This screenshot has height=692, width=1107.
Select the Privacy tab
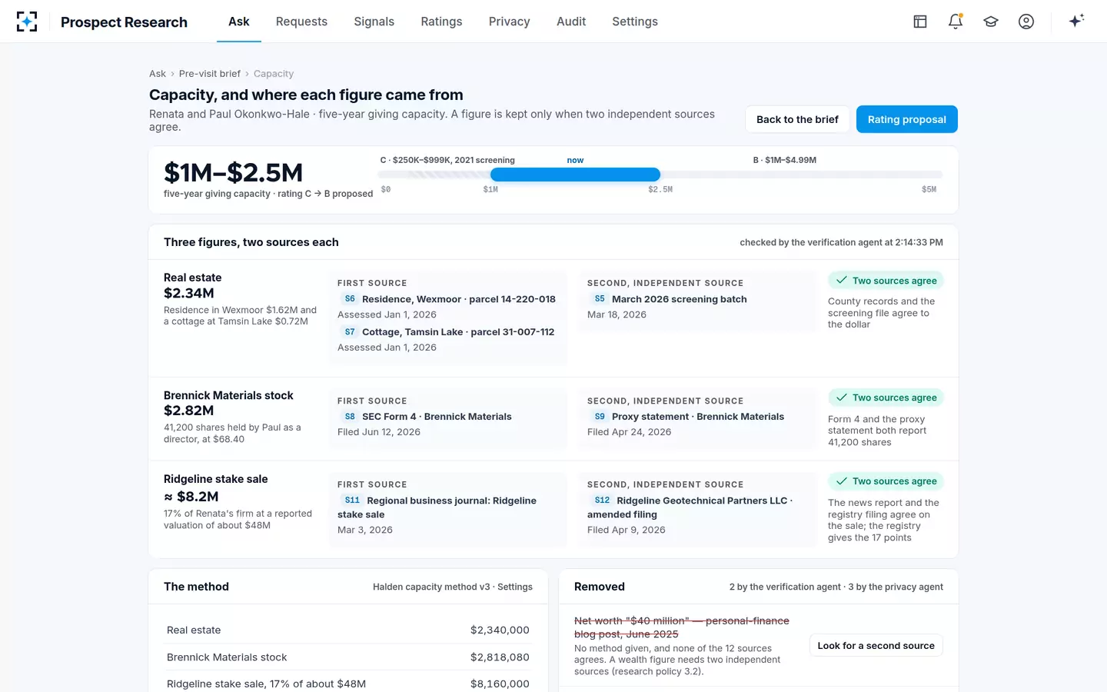(509, 22)
